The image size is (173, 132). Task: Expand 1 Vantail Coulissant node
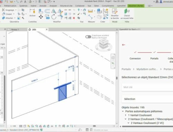(126, 115)
